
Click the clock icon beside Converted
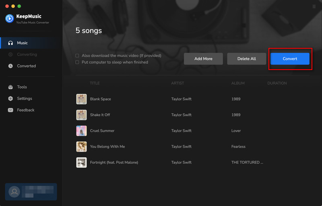[10, 66]
